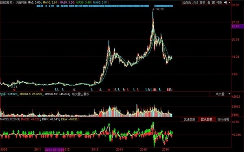Click the 叠 overlay icon

tap(209, 2)
